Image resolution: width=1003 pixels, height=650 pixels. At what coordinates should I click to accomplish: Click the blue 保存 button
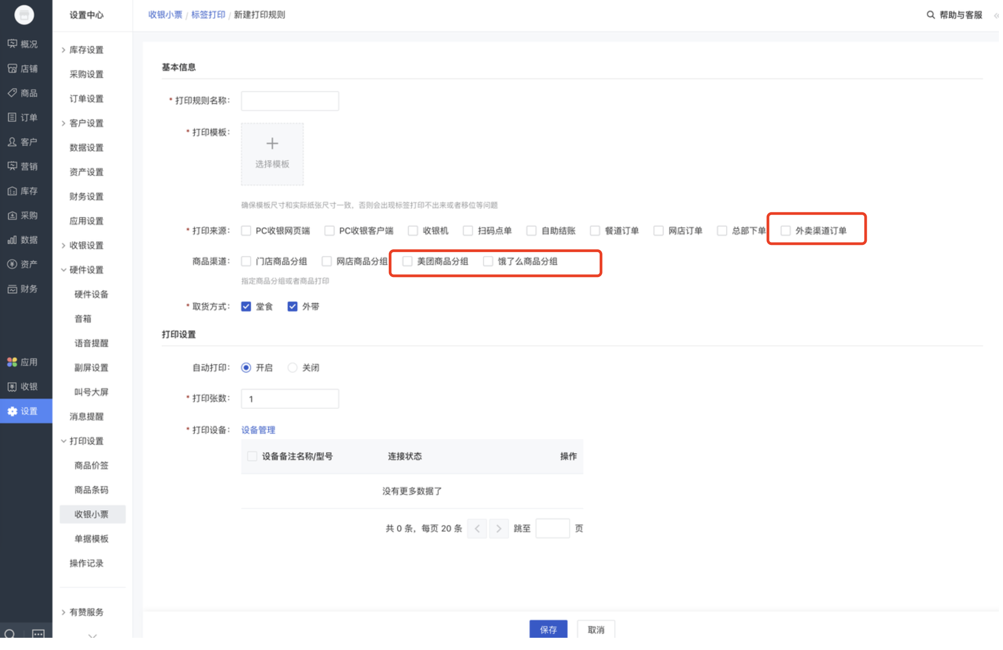click(x=548, y=629)
